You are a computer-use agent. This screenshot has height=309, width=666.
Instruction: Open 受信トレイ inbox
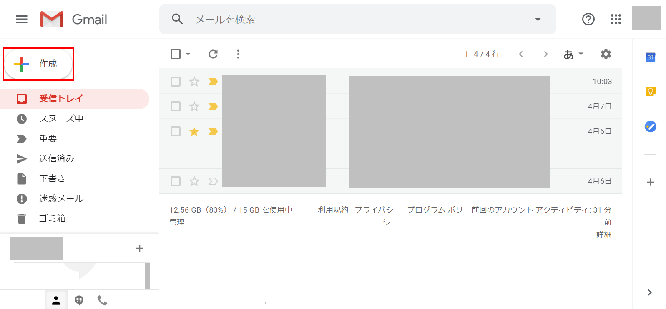[x=75, y=99]
